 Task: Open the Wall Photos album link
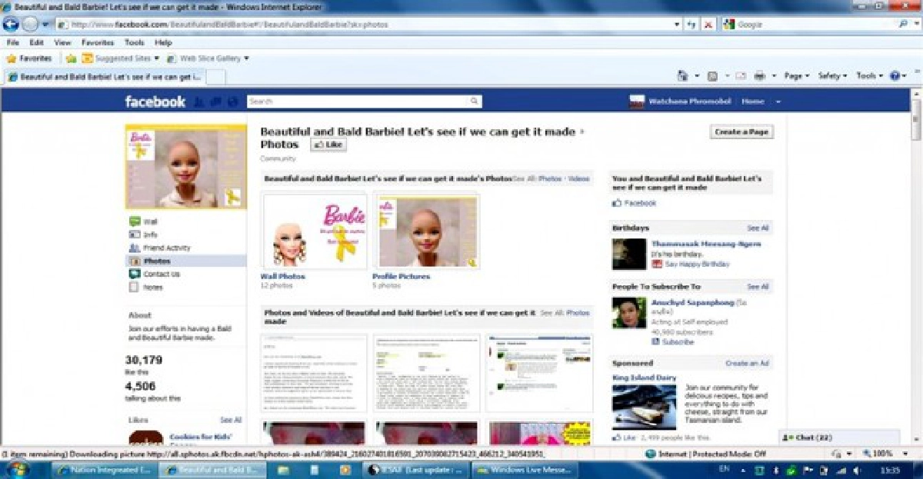coord(282,276)
